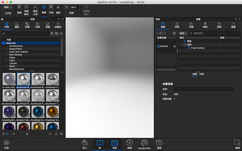Take a Screenshot (截屏) icon
Viewport: 242px width, 151px height.
[237, 144]
